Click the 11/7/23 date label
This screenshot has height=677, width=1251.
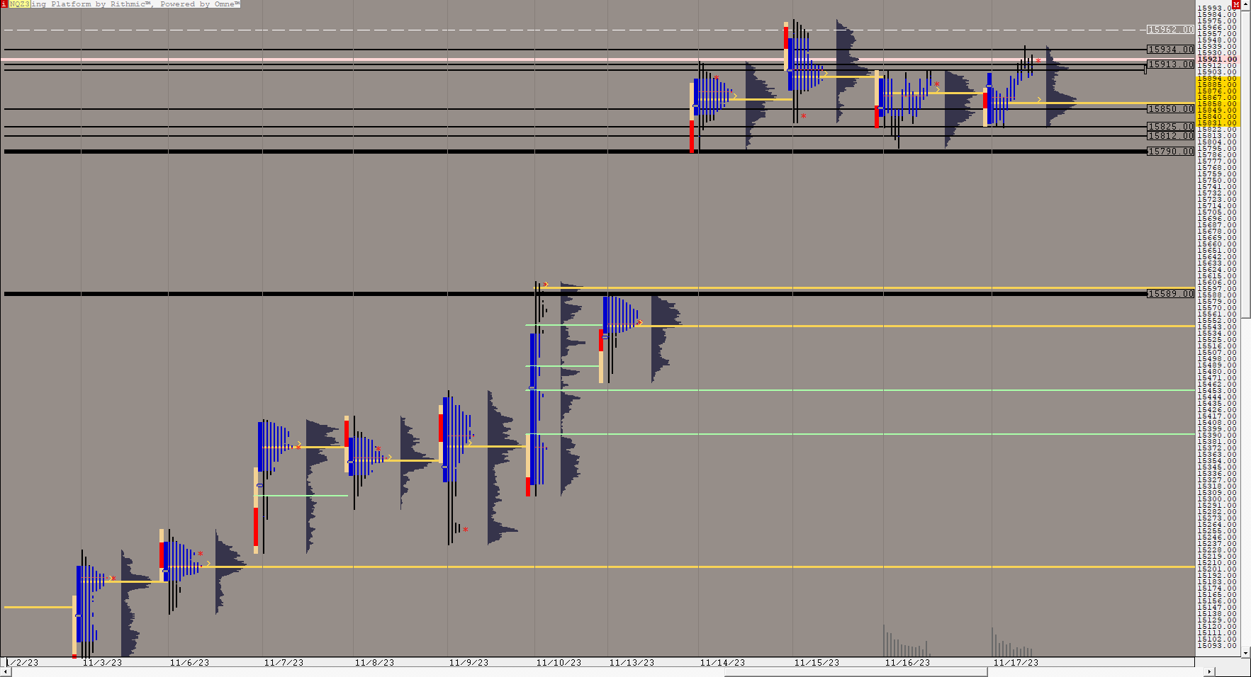(x=284, y=663)
